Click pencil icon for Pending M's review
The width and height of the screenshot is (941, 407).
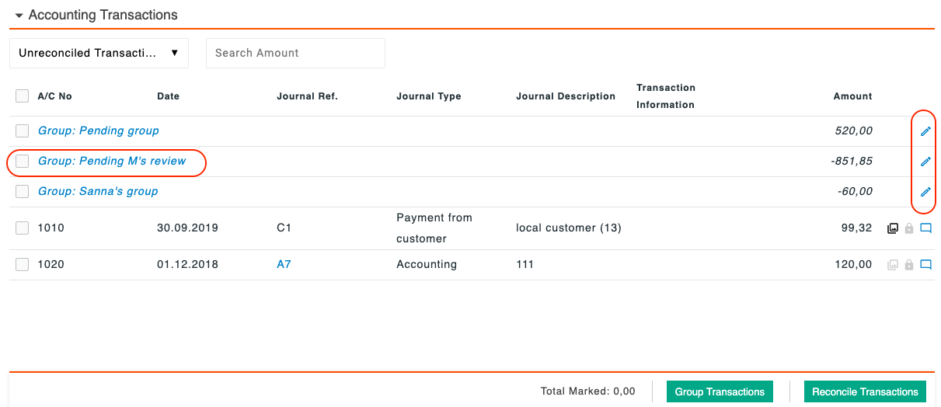click(925, 162)
